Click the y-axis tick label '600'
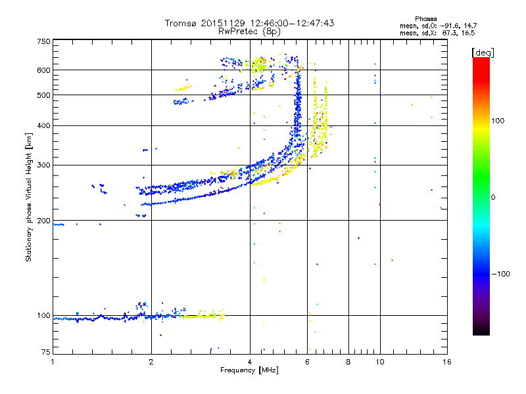The image size is (526, 394). [x=43, y=70]
